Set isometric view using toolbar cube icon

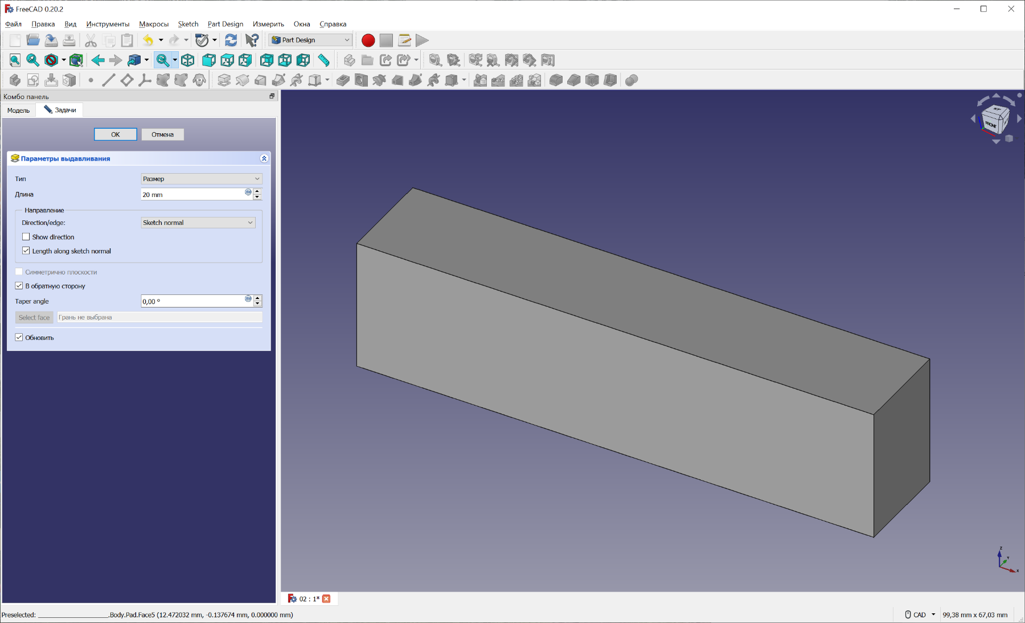188,60
